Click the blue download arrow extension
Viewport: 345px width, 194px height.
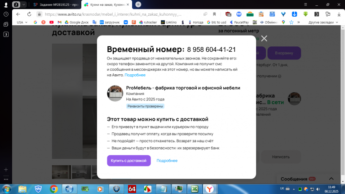[x=294, y=14]
